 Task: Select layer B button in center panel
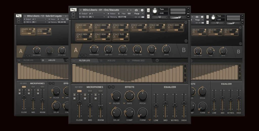click(x=184, y=50)
